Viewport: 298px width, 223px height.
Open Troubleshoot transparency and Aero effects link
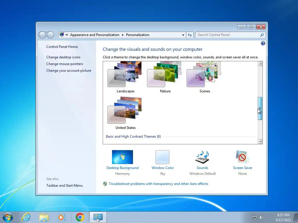pos(159,184)
